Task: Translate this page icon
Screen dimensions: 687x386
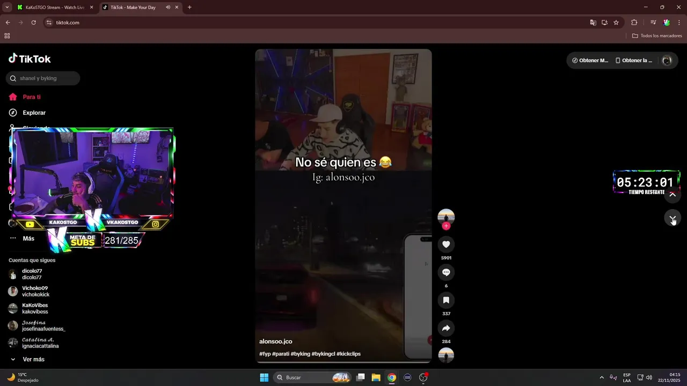Action: click(x=593, y=23)
